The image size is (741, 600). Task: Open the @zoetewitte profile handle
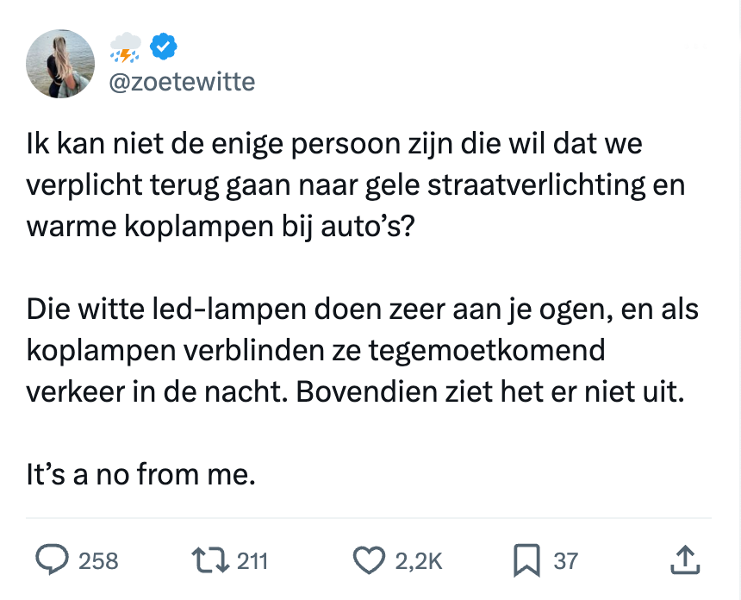[181, 81]
